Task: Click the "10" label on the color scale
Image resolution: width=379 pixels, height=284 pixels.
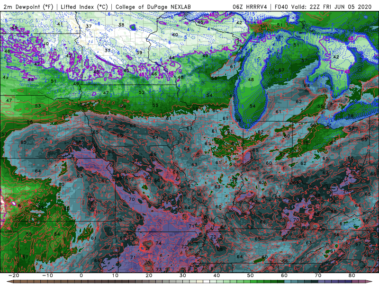Action: click(115, 275)
